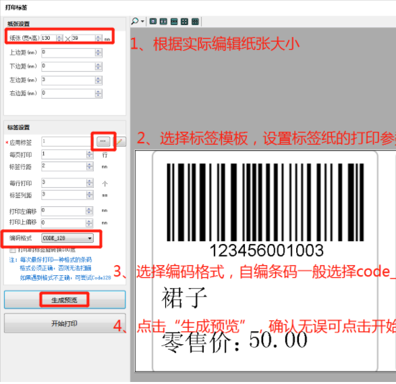396x384 pixels.
Task: Use the 每页打印 spinner arrows
Action: [90, 154]
